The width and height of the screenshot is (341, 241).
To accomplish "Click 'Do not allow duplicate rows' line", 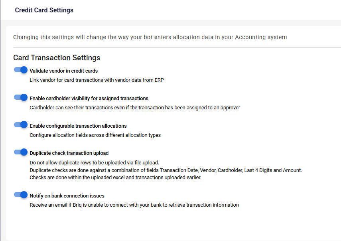I will click(x=95, y=163).
